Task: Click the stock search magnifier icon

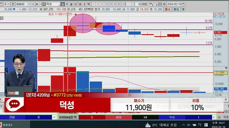Action: [x=33, y=4]
